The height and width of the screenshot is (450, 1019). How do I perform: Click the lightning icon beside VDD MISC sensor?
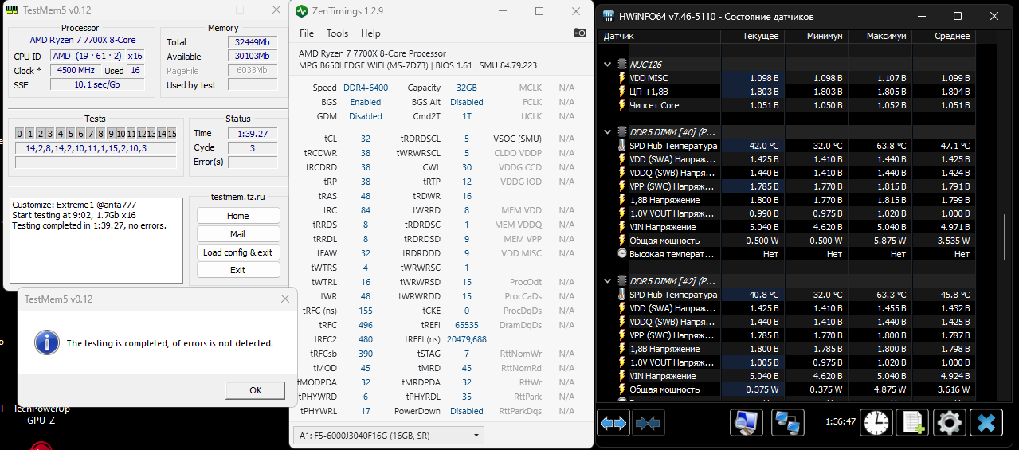(x=622, y=78)
